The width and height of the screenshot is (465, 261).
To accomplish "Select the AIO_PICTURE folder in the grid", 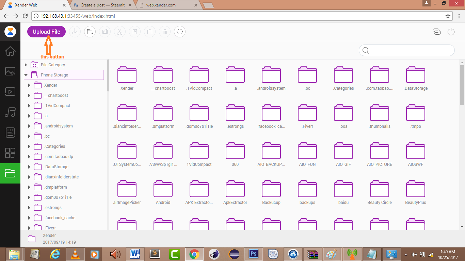I will point(380,154).
